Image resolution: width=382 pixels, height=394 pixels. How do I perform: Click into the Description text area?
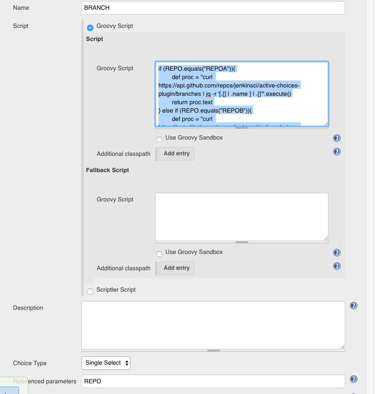coord(213,325)
